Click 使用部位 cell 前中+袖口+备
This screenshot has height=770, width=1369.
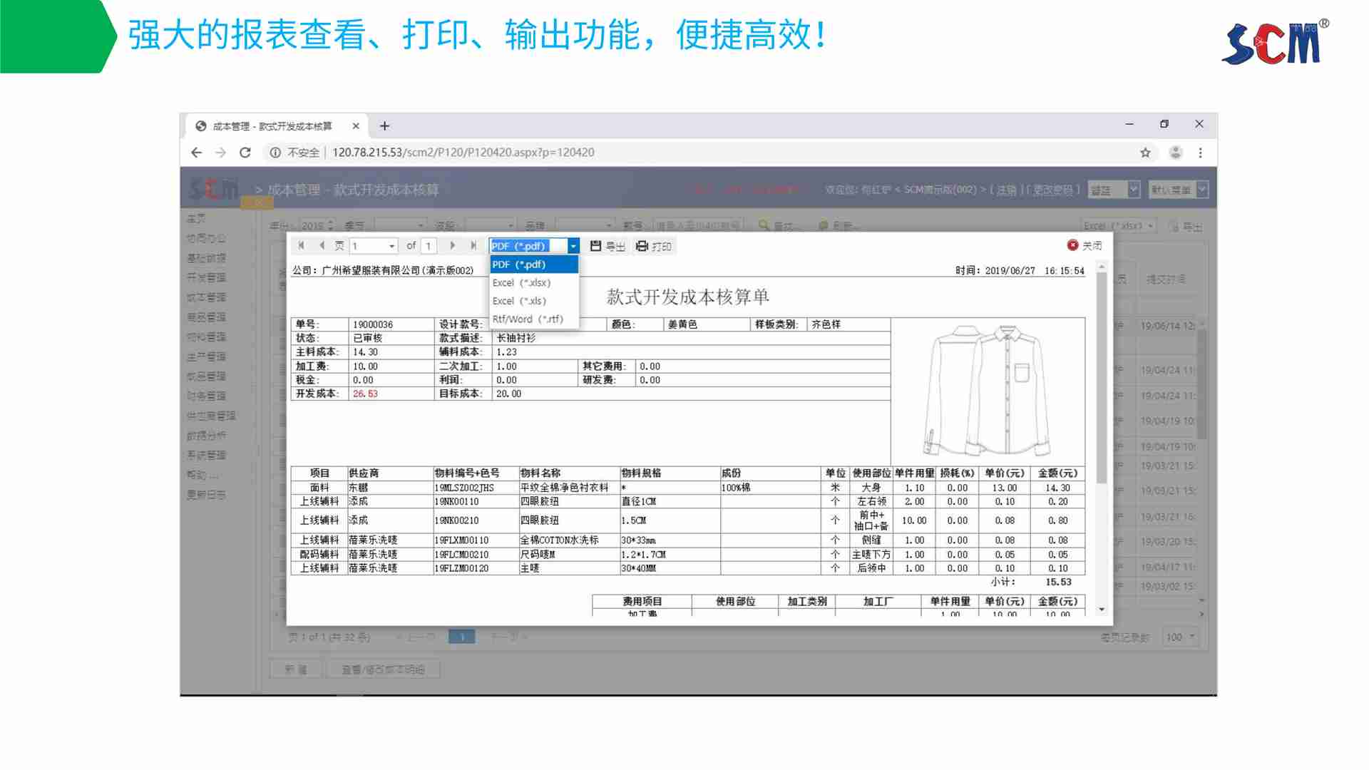[872, 520]
